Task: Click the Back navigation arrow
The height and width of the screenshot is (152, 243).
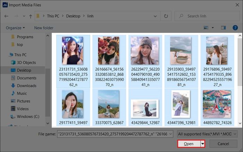Action: tap(6, 16)
